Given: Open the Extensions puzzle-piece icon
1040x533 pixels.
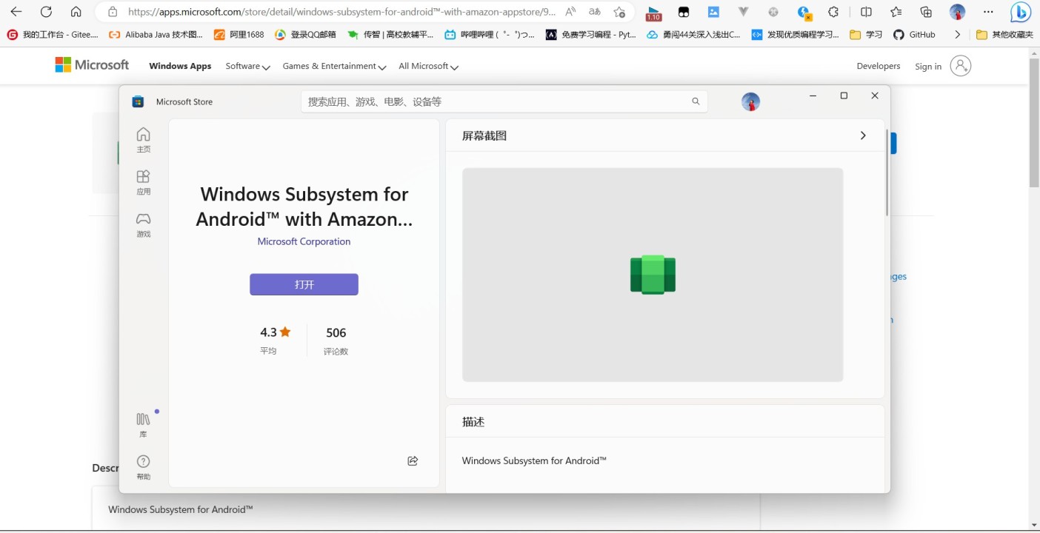Looking at the screenshot, I should click(833, 12).
